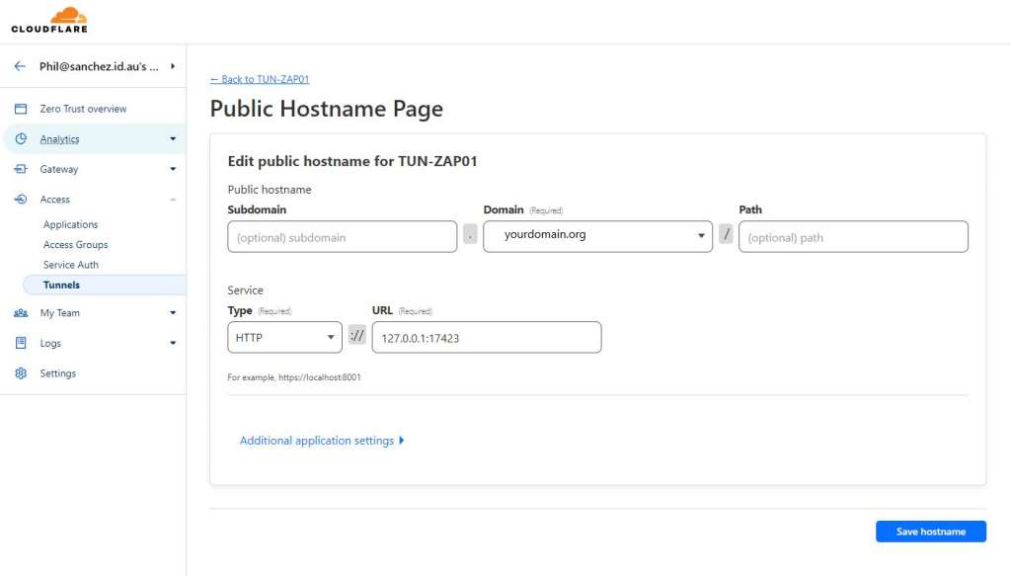The height and width of the screenshot is (576, 1011).
Task: Open Applications under Access
Action: (x=71, y=224)
